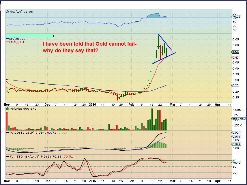The height and width of the screenshot is (185, 247).
Task: Click the blue 0.25 MA price tag
Action: (235, 85)
